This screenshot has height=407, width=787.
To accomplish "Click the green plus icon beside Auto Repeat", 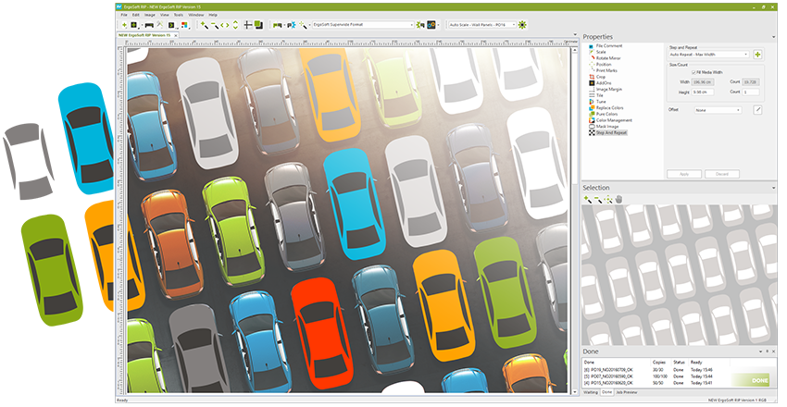I will (758, 55).
